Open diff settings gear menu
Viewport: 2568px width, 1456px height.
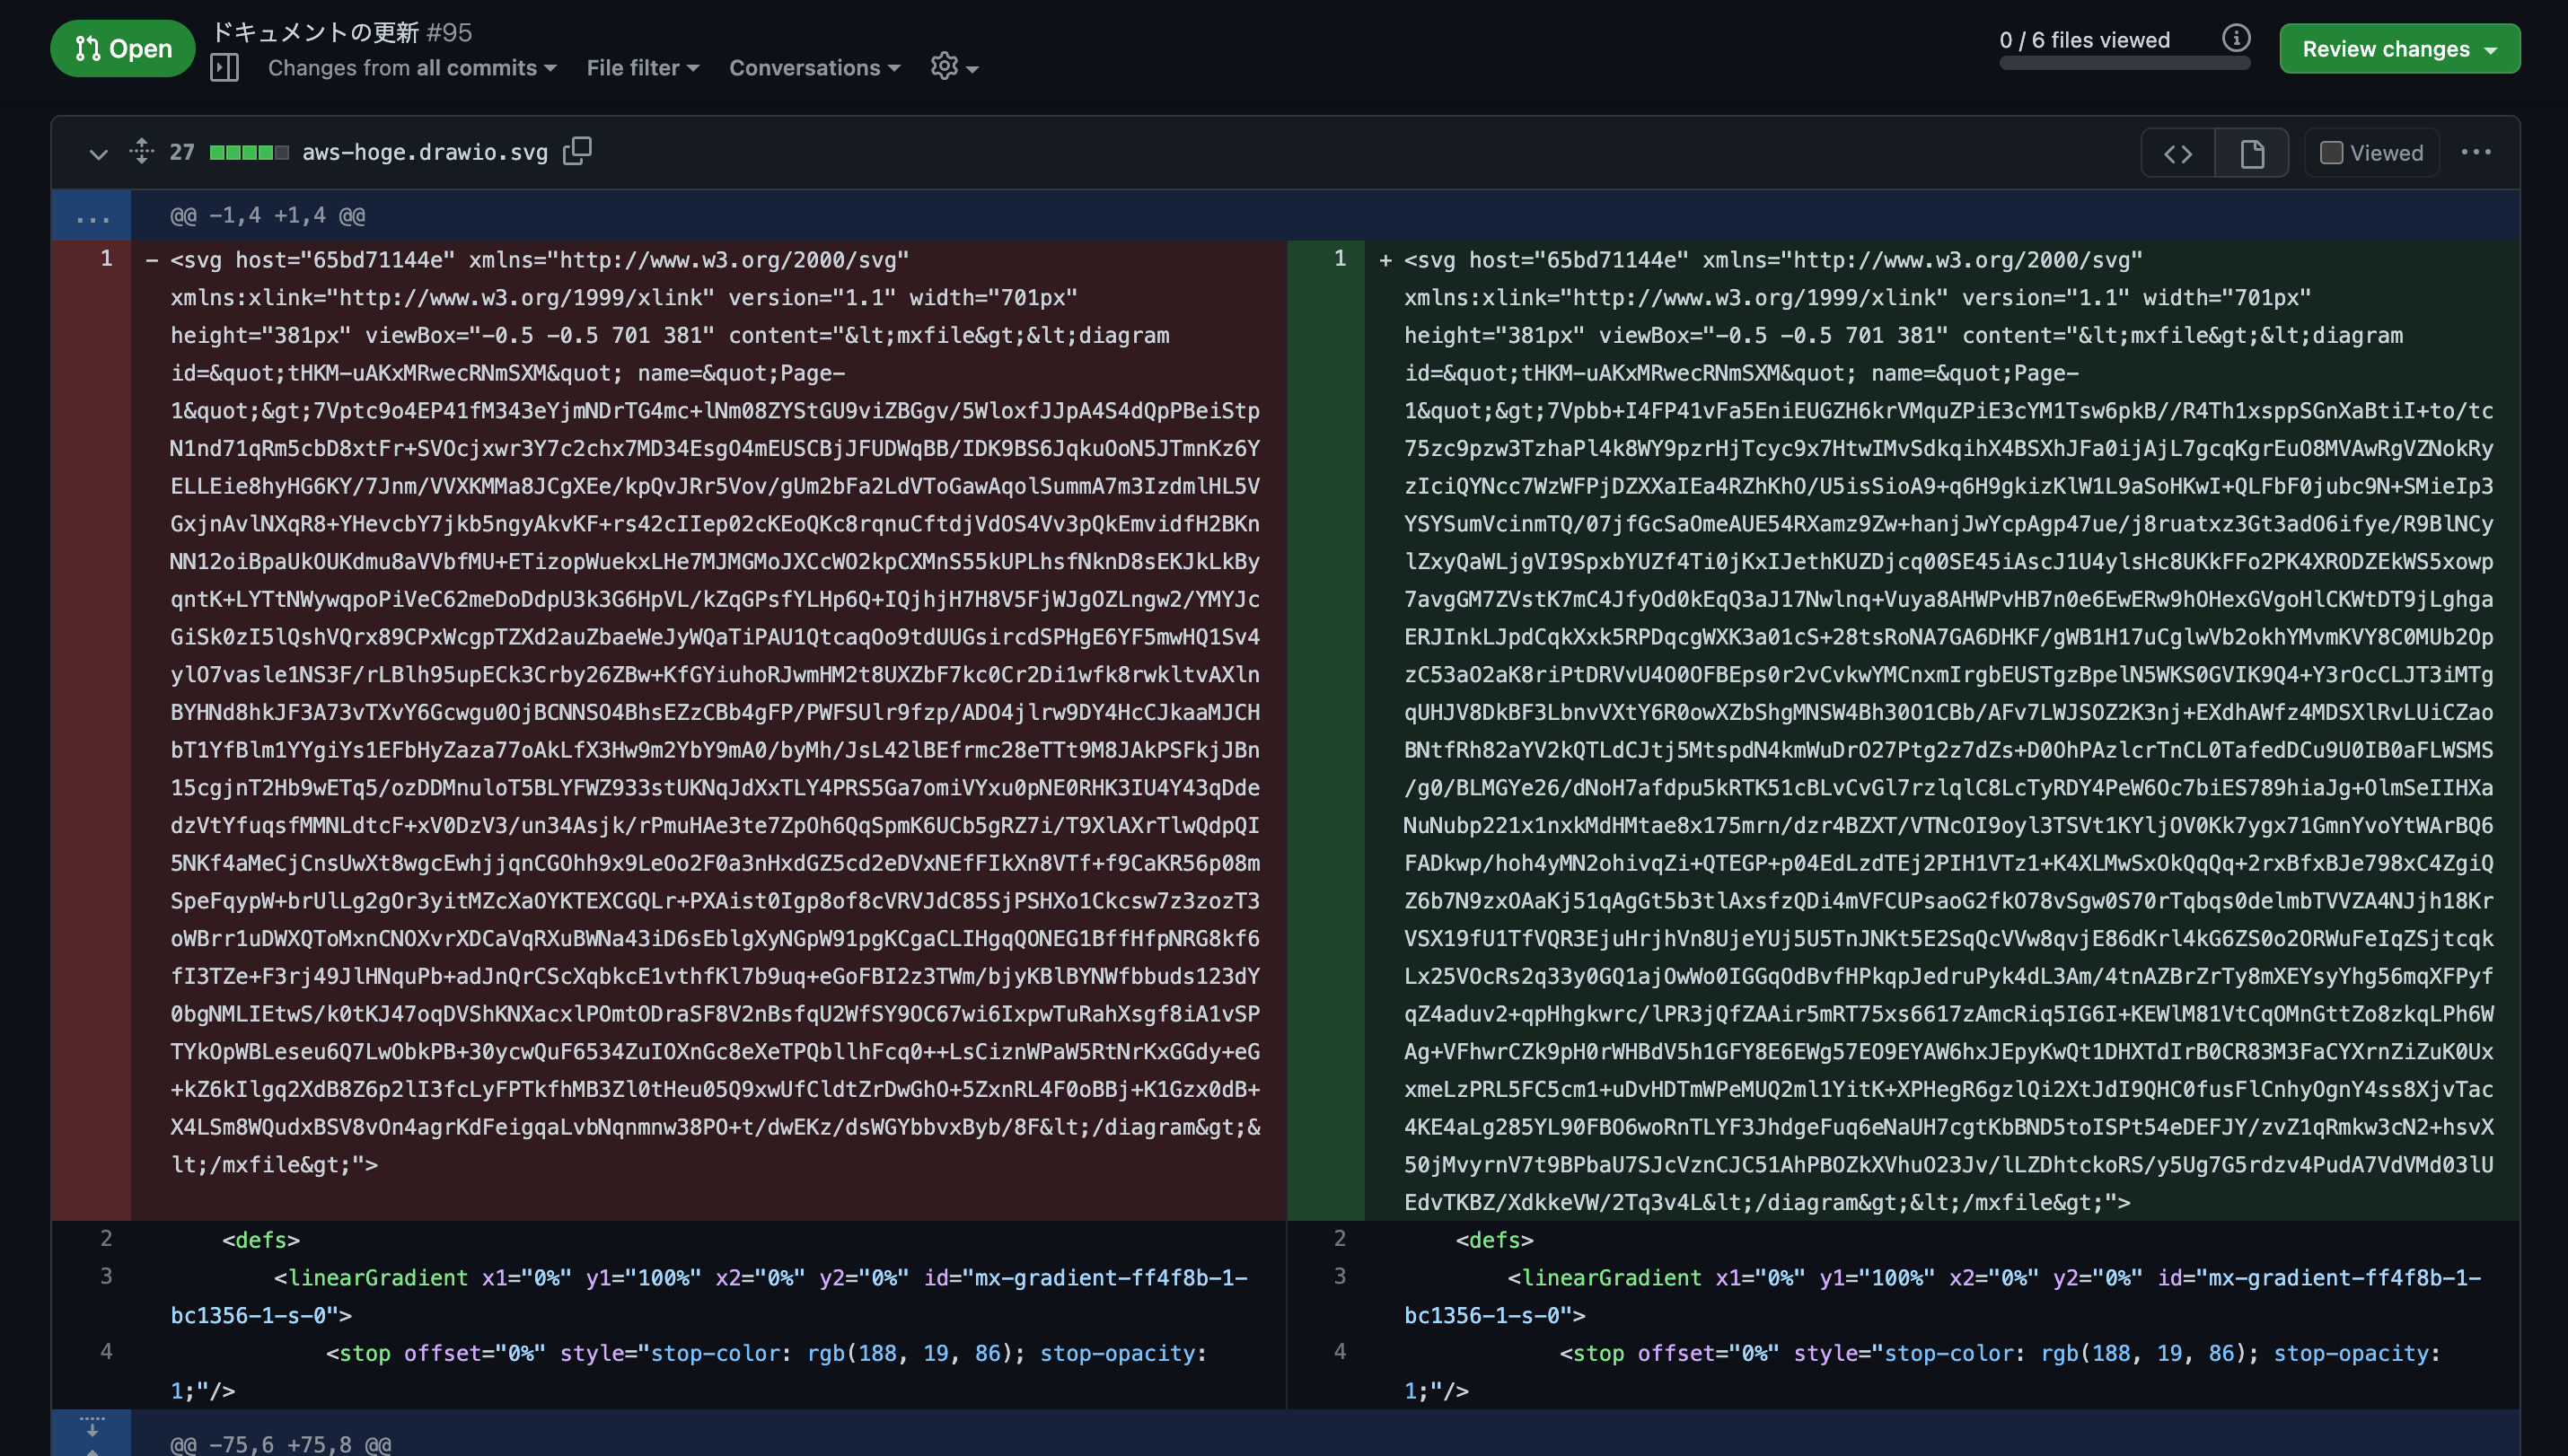(954, 67)
